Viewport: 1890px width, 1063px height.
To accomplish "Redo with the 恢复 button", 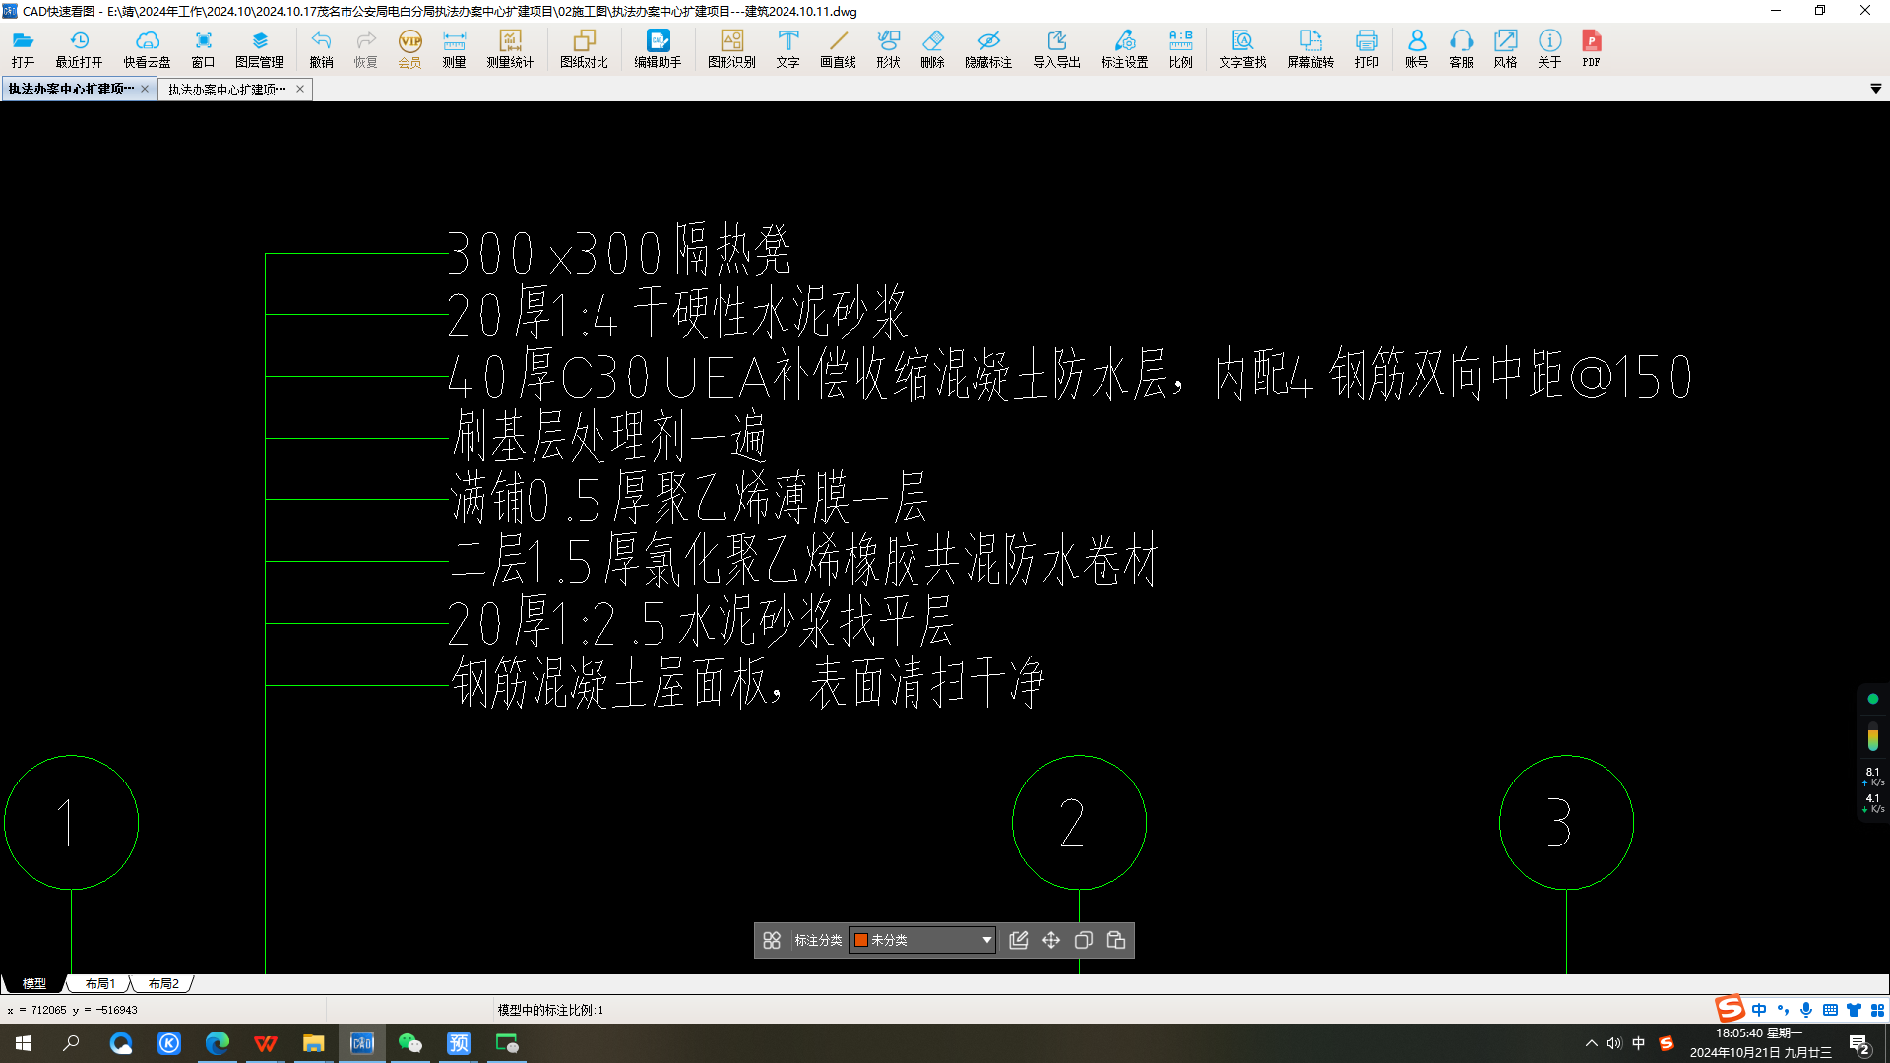I will (365, 48).
